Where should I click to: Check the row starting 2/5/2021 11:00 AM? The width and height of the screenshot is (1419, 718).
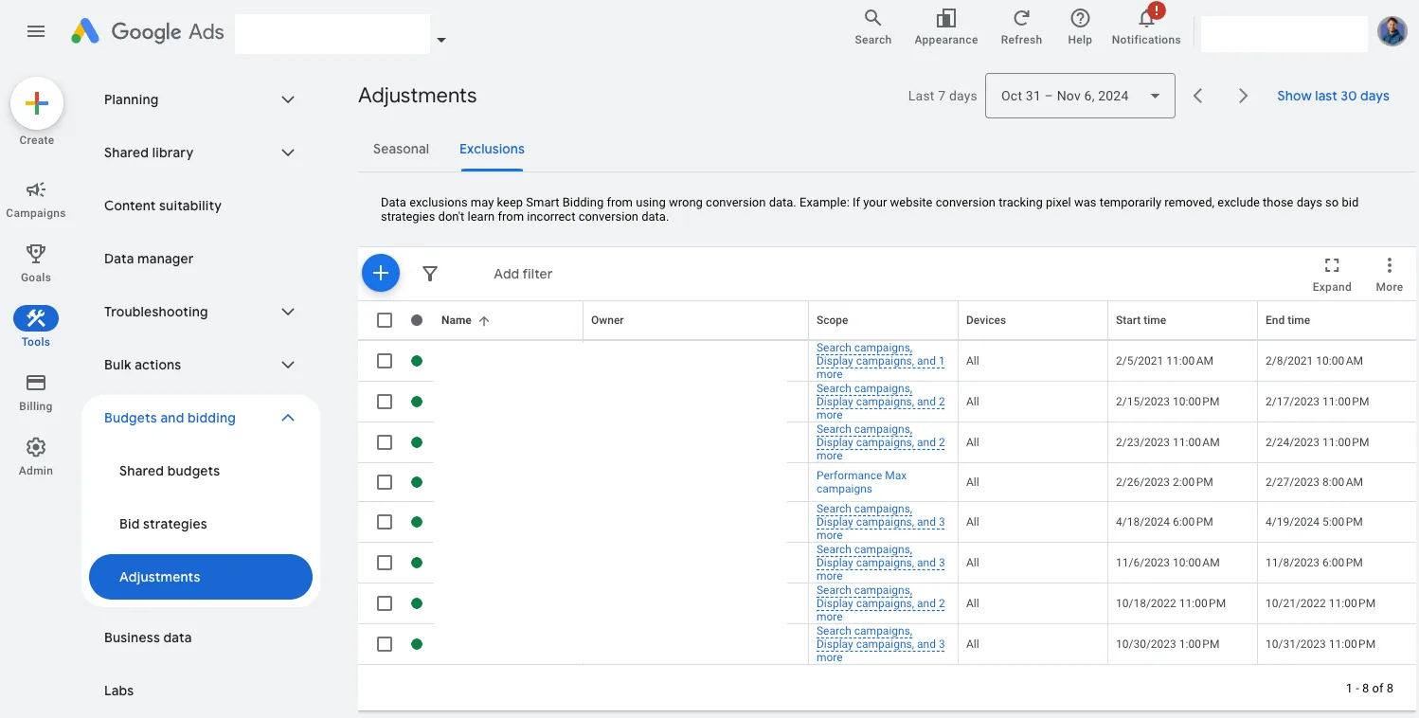pos(385,361)
